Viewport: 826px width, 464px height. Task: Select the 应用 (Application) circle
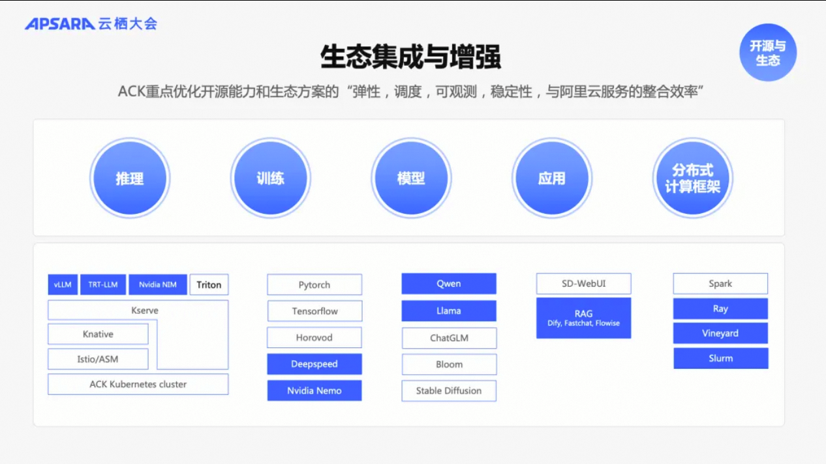(552, 177)
